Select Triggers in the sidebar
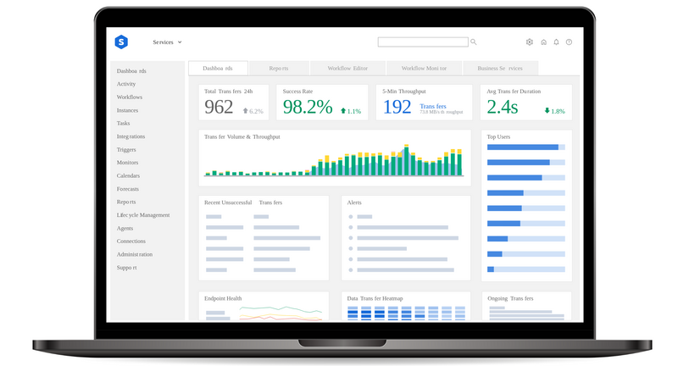The image size is (678, 366). coord(126,149)
